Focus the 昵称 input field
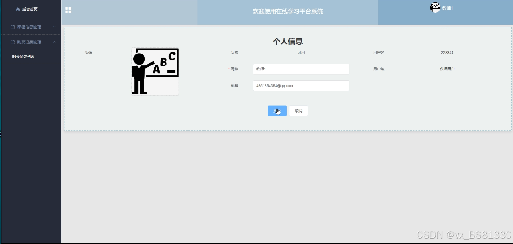This screenshot has height=244, width=513. 301,69
